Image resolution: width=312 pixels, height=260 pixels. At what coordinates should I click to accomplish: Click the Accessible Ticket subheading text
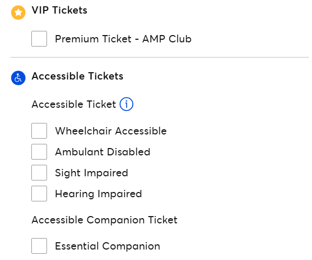pyautogui.click(x=74, y=104)
